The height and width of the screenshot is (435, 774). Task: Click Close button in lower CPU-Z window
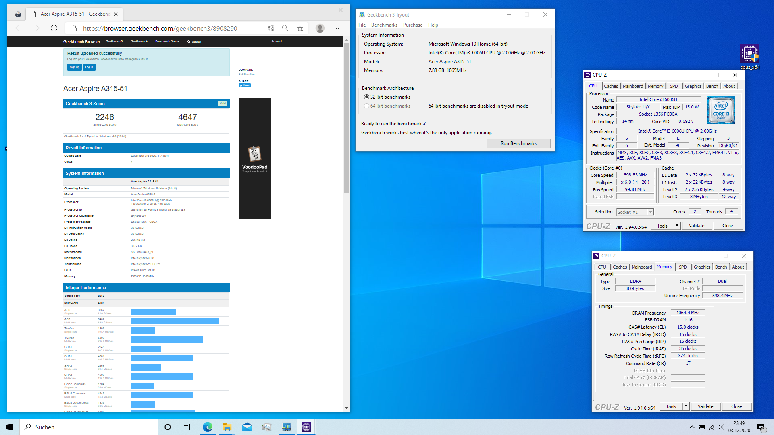[x=737, y=406]
